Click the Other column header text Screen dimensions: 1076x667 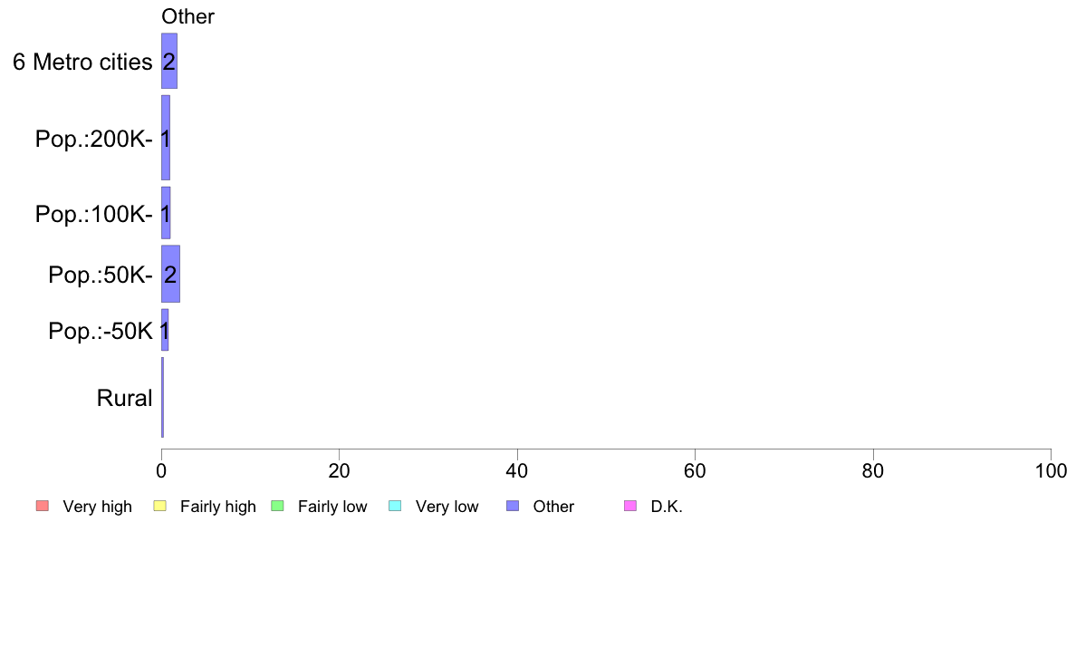[x=188, y=16]
